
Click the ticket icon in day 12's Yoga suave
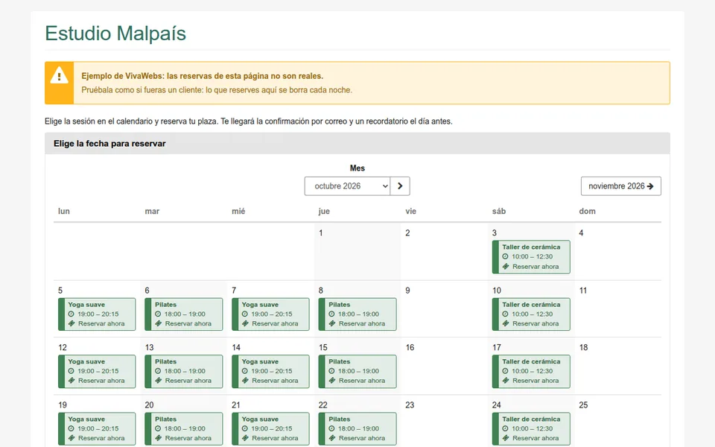(x=71, y=381)
